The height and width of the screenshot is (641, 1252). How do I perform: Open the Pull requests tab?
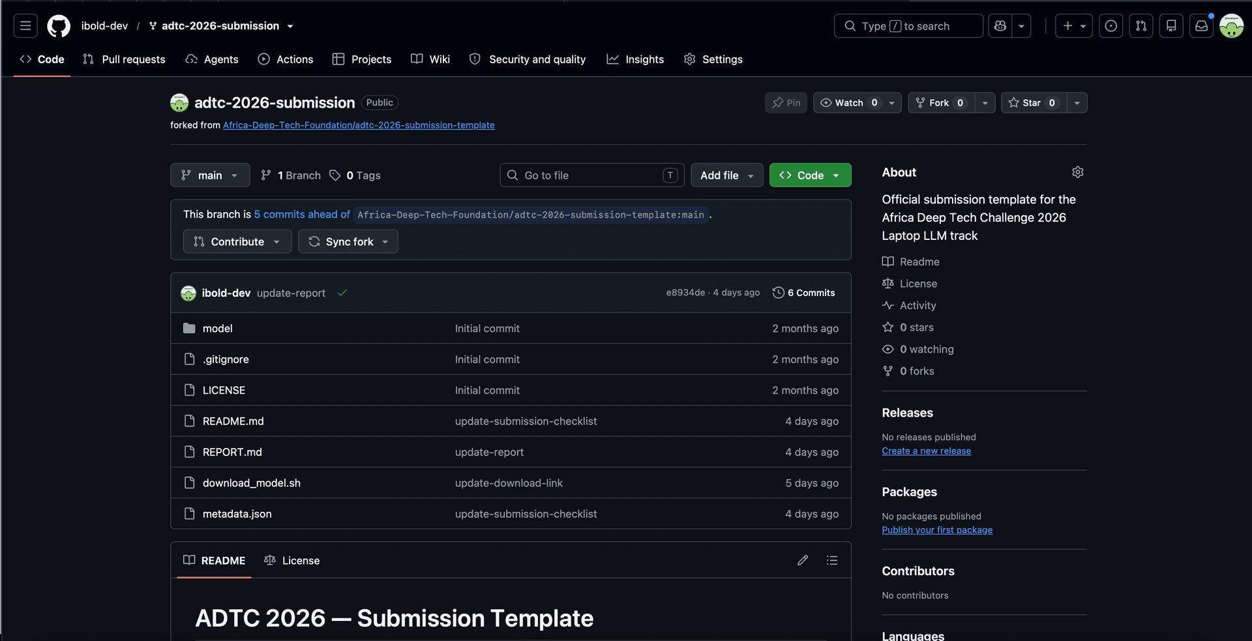(x=124, y=59)
